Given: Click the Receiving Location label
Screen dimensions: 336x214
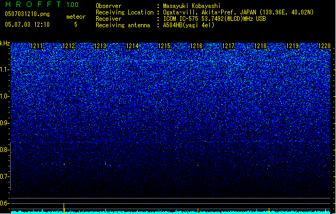Looking at the screenshot, I should pyautogui.click(x=124, y=12).
